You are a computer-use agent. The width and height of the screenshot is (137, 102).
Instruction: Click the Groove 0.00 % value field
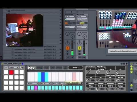pyautogui.click(x=100, y=86)
